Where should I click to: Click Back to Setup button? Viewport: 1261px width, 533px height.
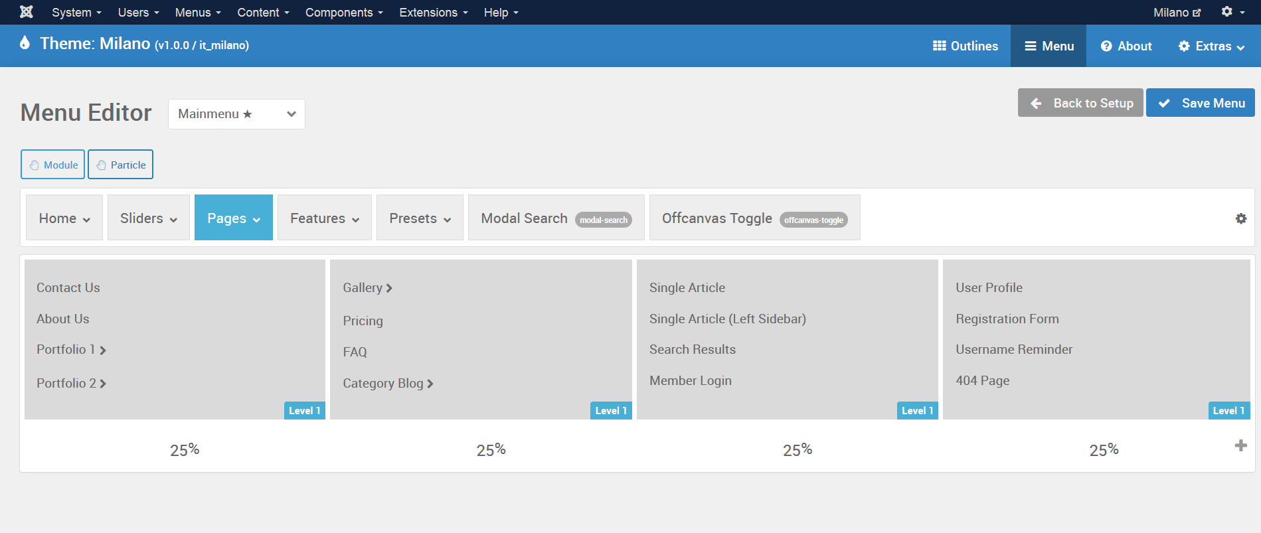pyautogui.click(x=1080, y=103)
